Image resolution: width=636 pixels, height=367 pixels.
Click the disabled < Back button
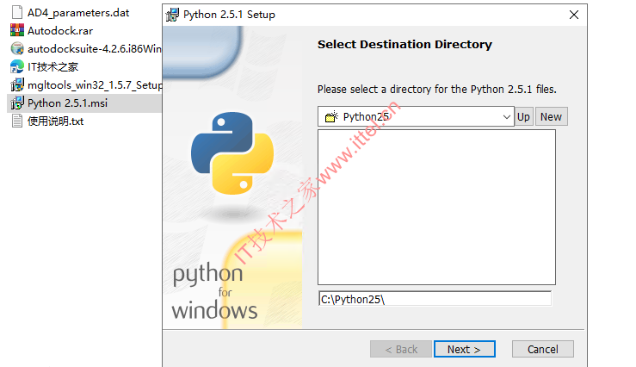click(401, 349)
